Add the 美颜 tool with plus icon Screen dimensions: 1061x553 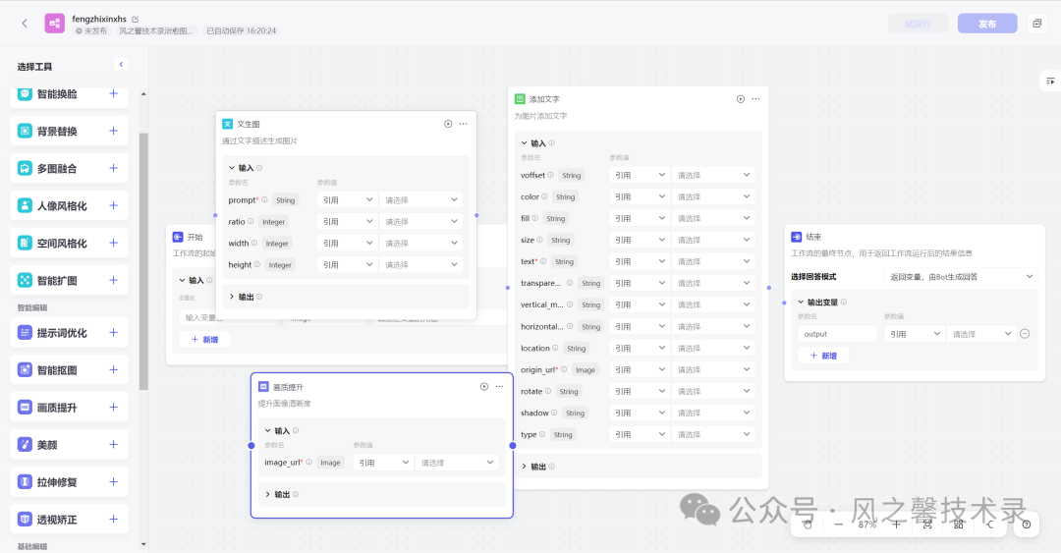tap(114, 445)
